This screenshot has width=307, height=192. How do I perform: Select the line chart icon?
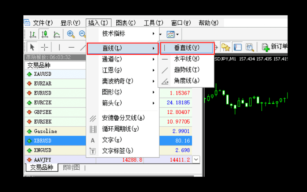click(56, 35)
